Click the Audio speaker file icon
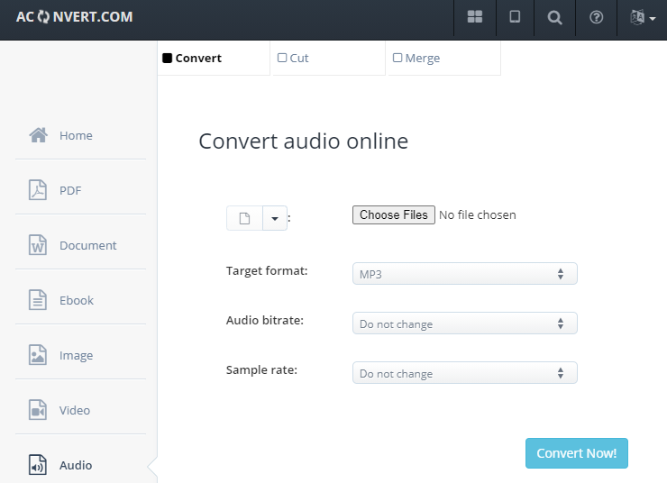667x483 pixels. point(38,465)
